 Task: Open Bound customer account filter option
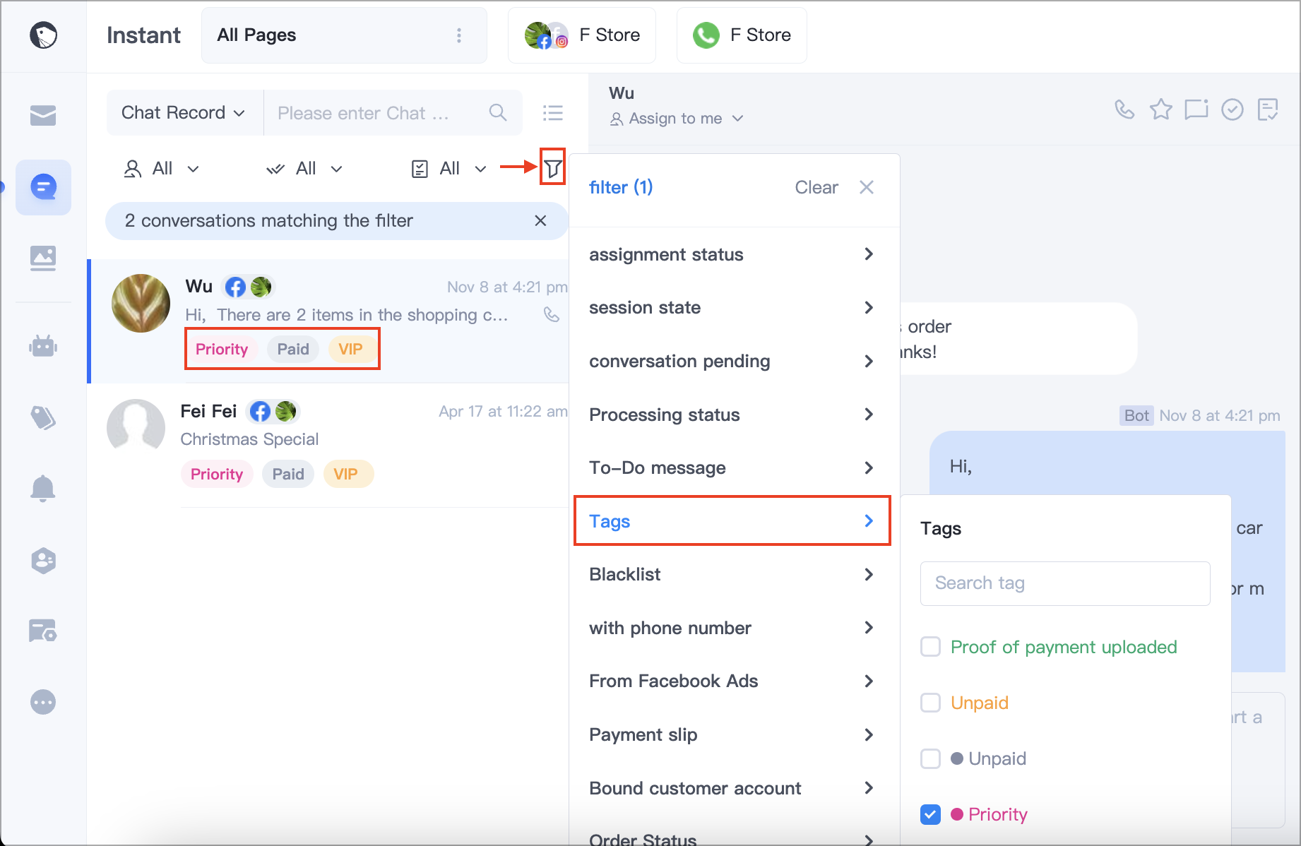click(732, 788)
